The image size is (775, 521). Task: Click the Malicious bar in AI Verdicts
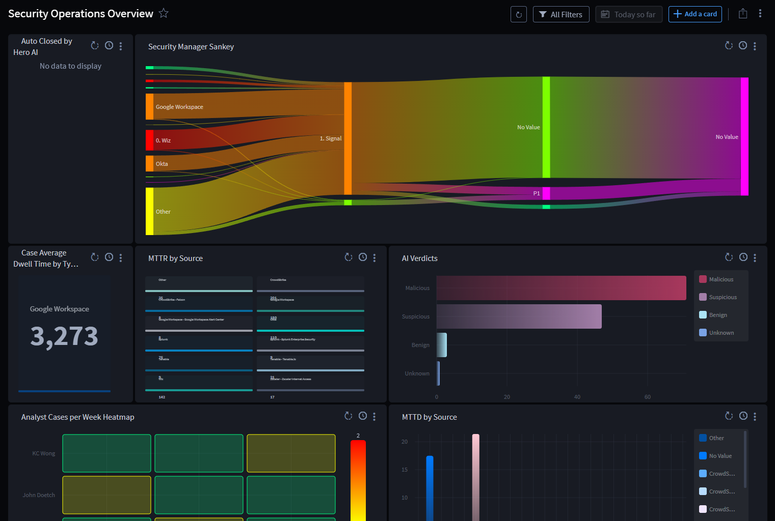point(562,288)
